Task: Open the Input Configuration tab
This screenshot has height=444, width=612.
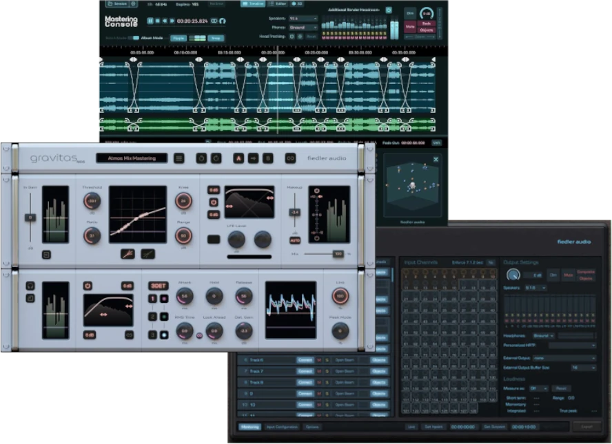Action: point(282,427)
